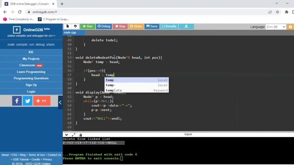Click the share page icon in address bar
Viewport: 294px width, 165px height.
coord(270,12)
